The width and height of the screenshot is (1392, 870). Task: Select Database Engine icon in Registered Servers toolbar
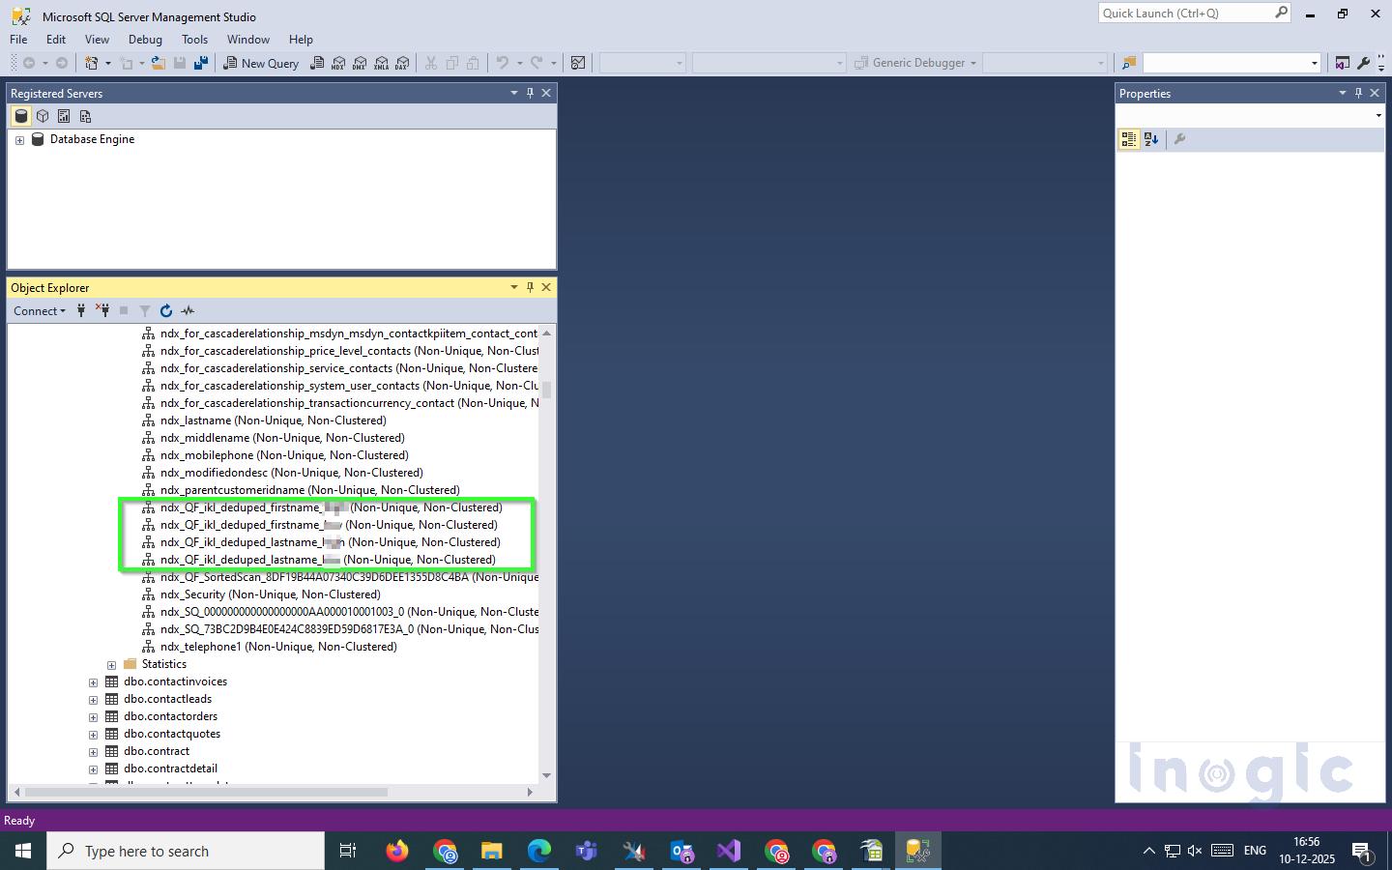point(21,116)
